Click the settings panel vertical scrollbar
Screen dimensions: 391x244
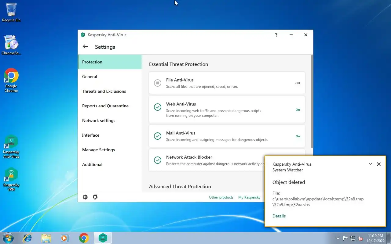point(312,101)
